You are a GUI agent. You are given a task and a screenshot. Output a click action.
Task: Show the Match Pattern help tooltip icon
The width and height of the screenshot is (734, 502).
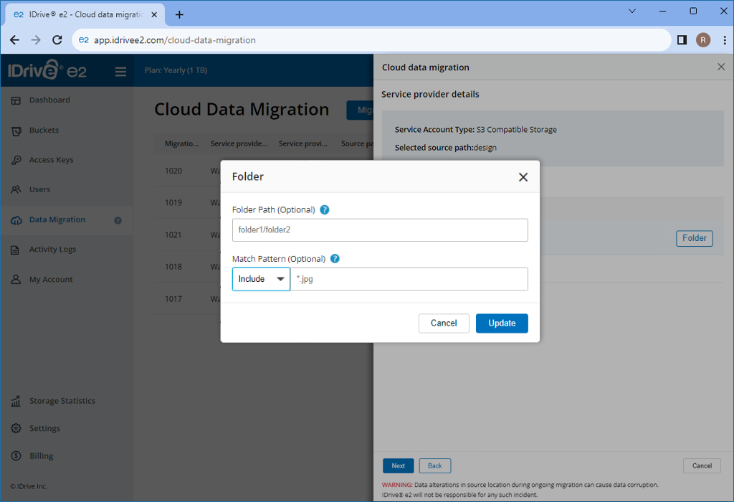(x=335, y=258)
